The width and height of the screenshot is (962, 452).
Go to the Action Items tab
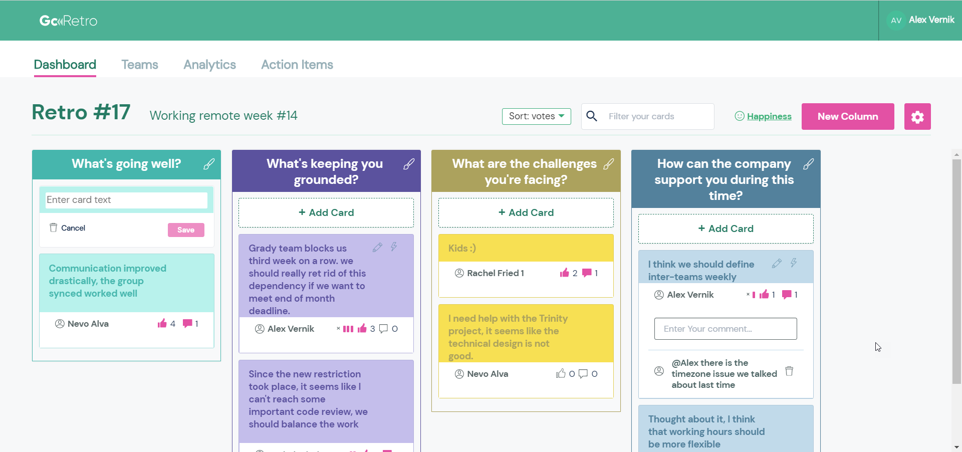tap(297, 65)
